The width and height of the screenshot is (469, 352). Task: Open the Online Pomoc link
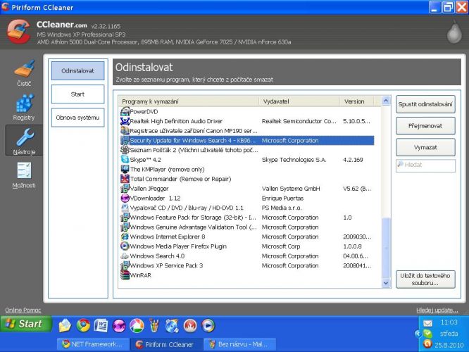pyautogui.click(x=23, y=310)
